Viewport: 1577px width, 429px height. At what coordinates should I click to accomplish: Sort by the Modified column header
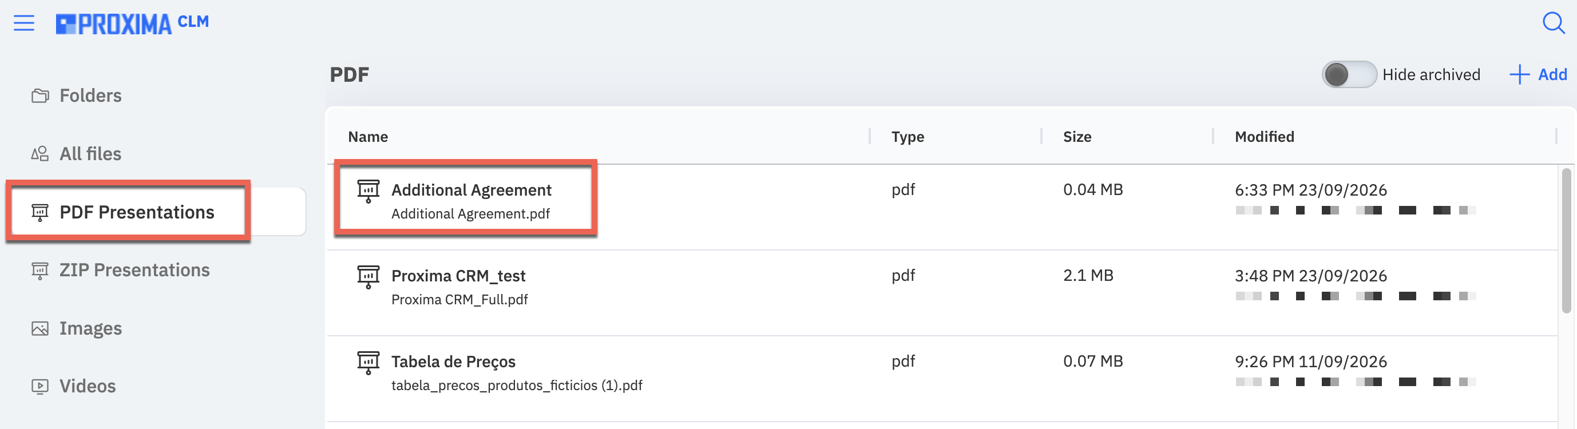(x=1264, y=137)
